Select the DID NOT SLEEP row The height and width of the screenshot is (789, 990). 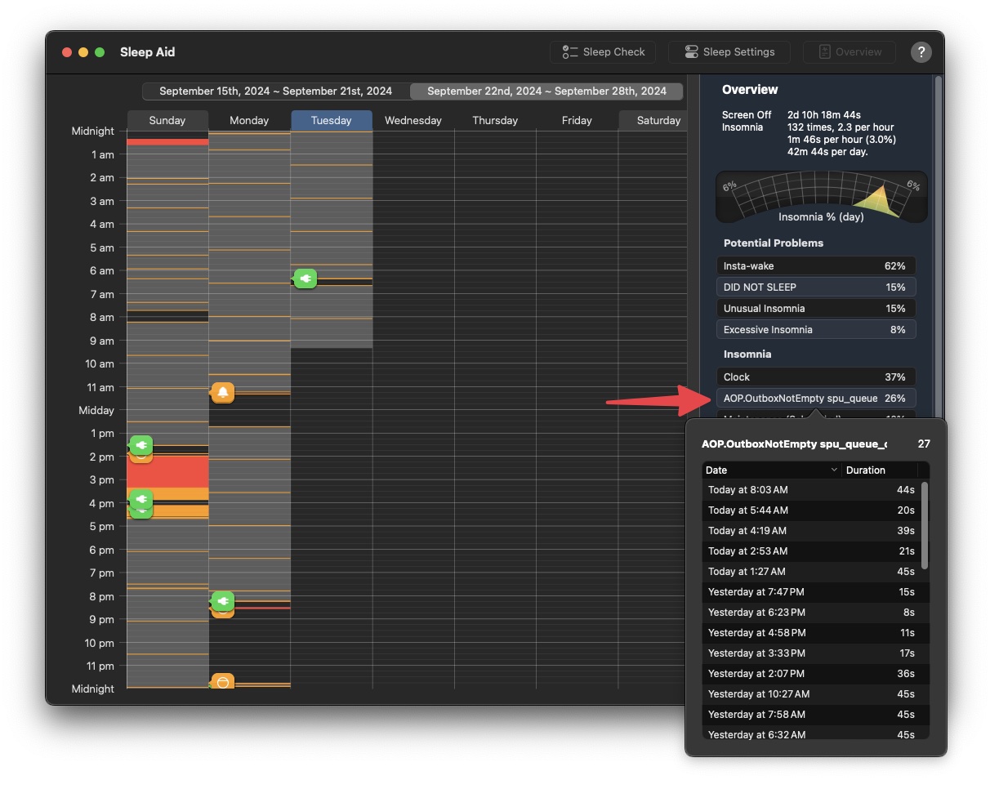coord(816,287)
